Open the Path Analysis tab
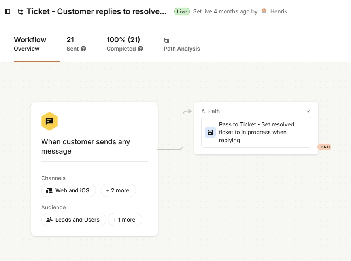351x261 pixels. [182, 45]
